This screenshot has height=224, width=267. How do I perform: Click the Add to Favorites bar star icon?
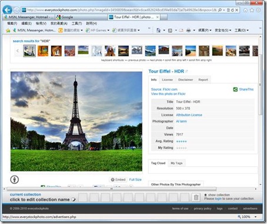pyautogui.click(x=8, y=30)
